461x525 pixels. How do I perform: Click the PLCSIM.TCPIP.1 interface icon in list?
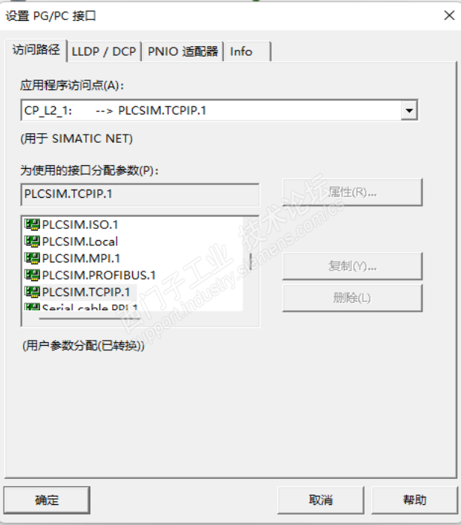pos(32,292)
